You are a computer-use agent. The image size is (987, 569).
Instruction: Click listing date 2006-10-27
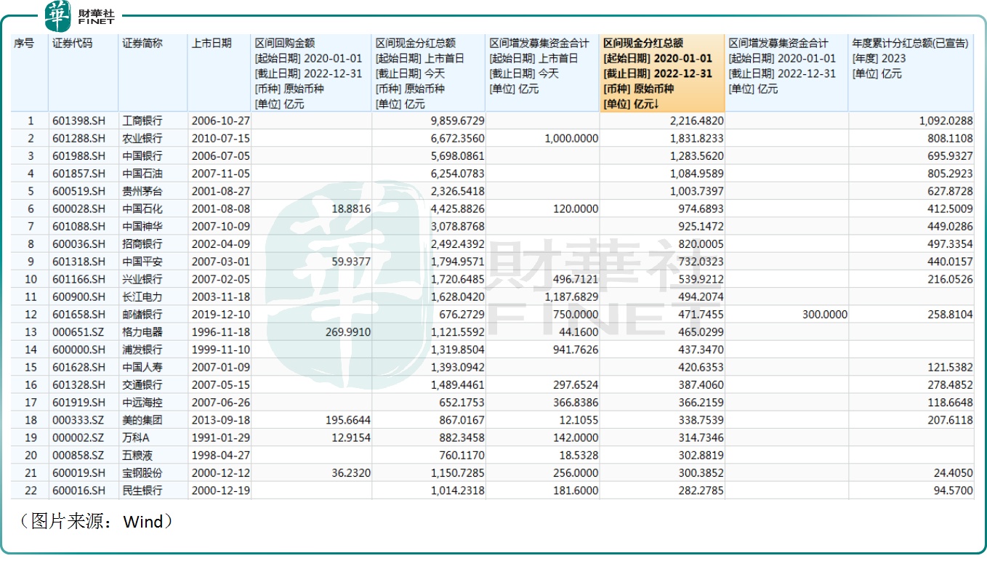[x=219, y=121]
